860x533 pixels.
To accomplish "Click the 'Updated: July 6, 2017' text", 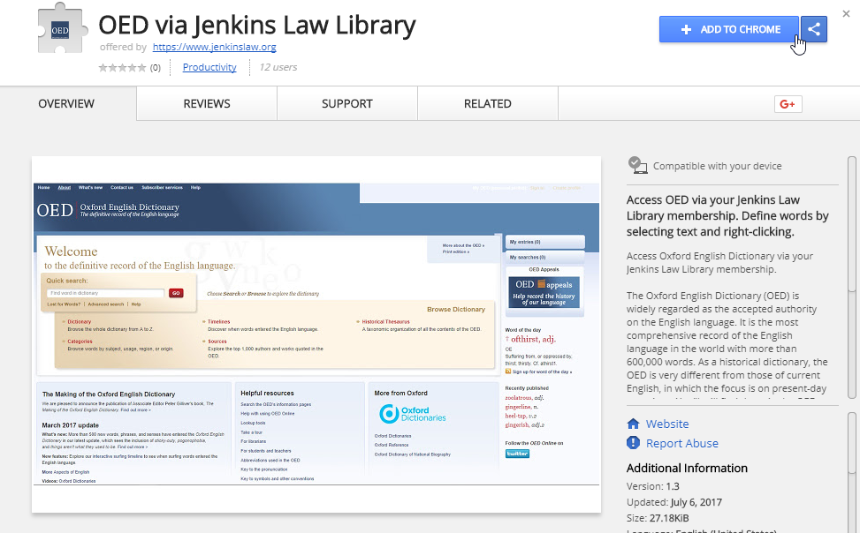I will click(x=674, y=502).
